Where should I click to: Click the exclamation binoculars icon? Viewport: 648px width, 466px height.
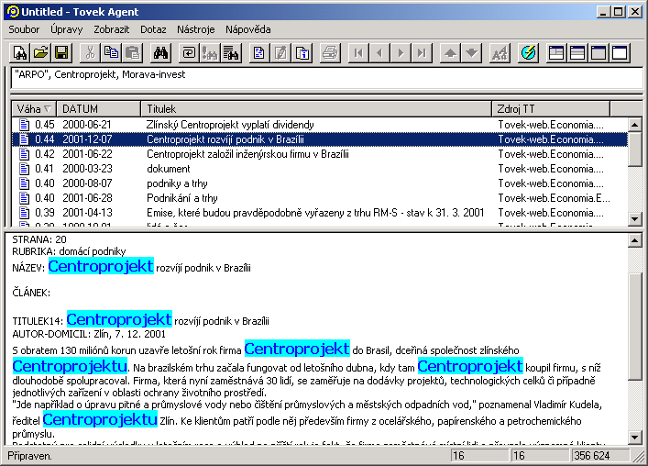coord(210,53)
